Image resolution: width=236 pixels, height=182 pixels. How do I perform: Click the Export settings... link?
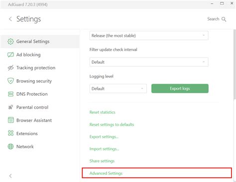coord(104,137)
